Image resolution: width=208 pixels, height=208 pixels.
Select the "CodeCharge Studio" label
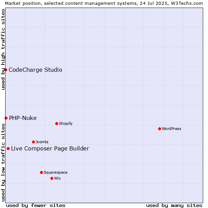pos(35,70)
